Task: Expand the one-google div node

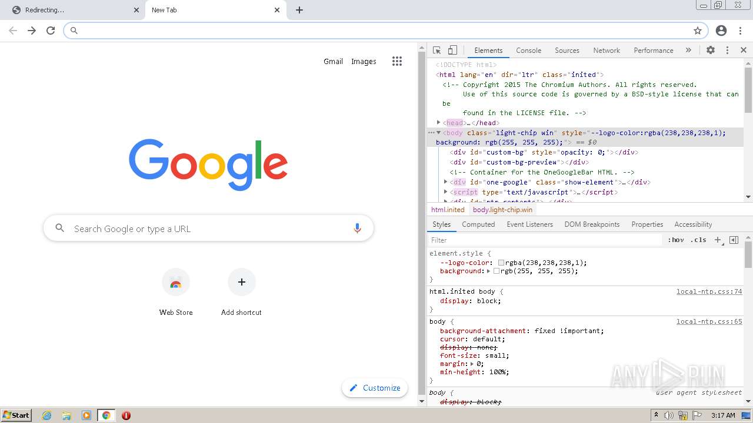Action: 446,182
